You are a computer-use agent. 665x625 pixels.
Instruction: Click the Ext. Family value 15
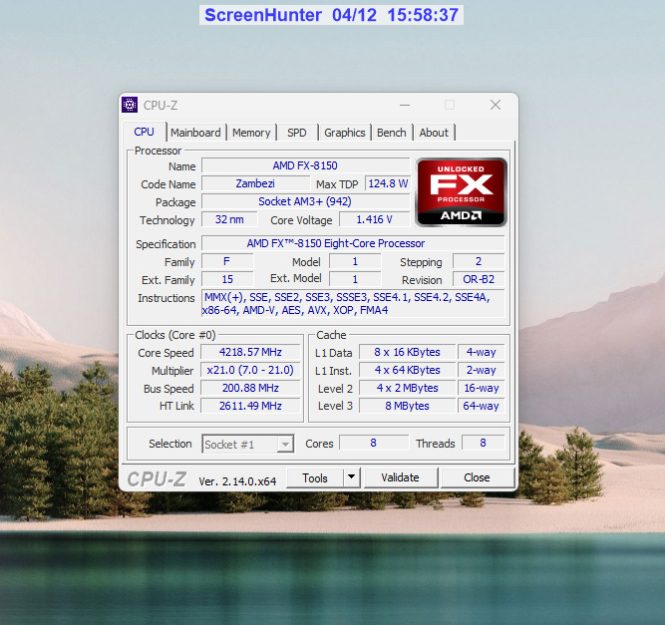tap(227, 279)
